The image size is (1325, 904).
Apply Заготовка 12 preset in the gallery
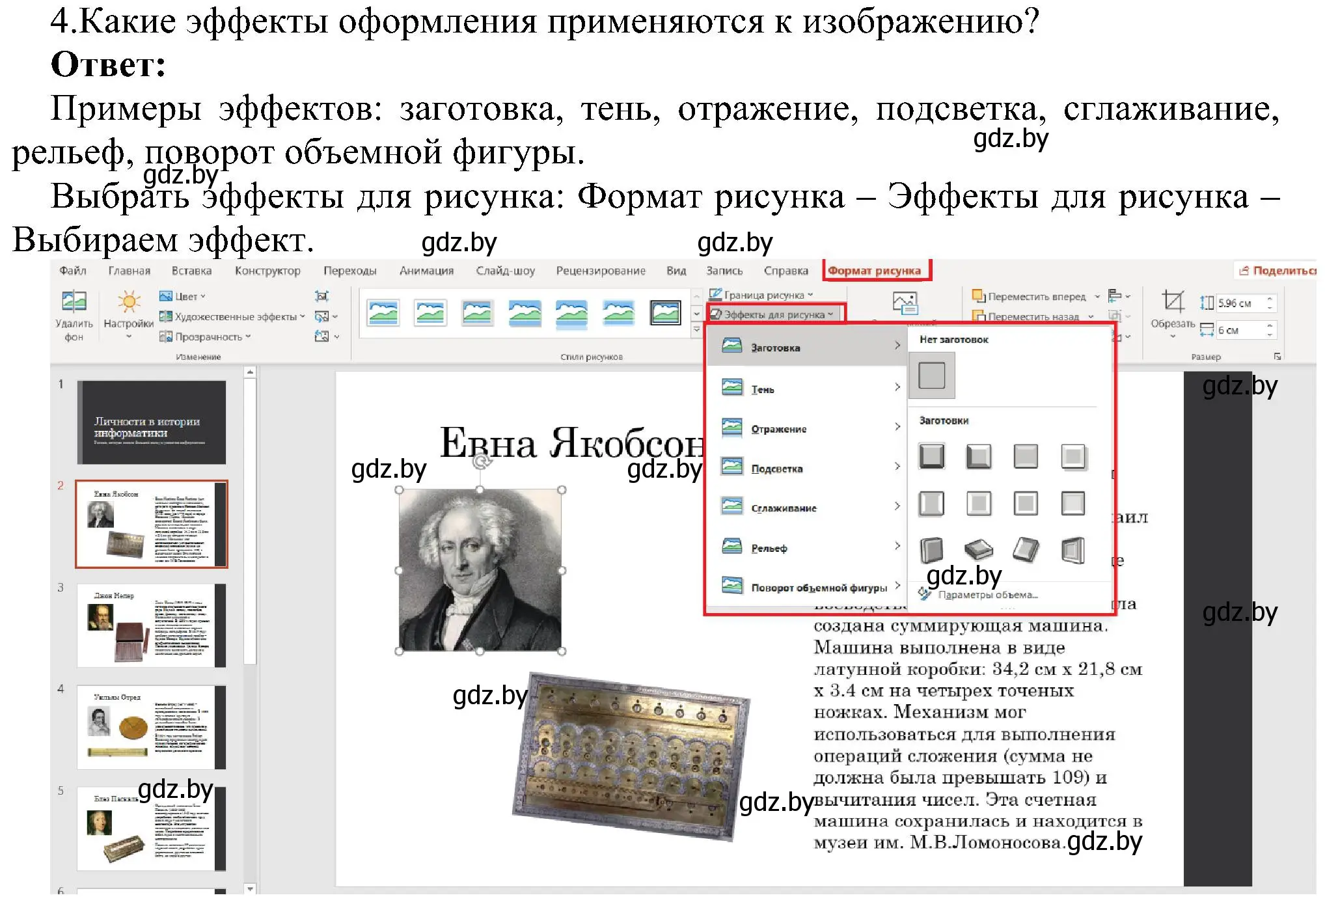[x=1072, y=550]
